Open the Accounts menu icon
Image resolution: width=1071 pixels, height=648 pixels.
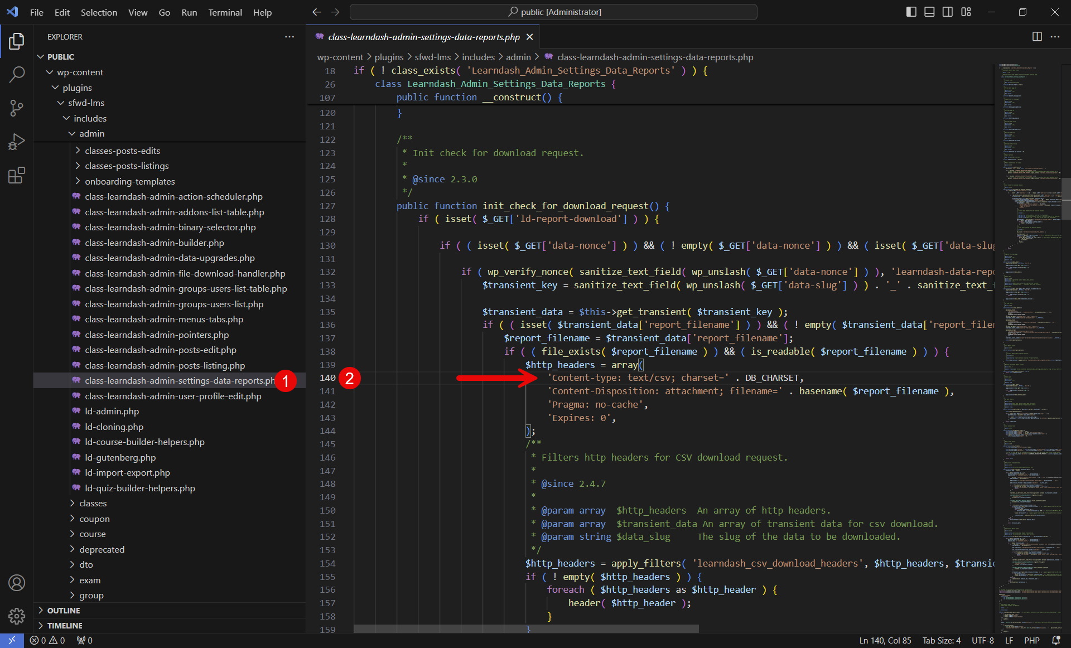tap(17, 583)
